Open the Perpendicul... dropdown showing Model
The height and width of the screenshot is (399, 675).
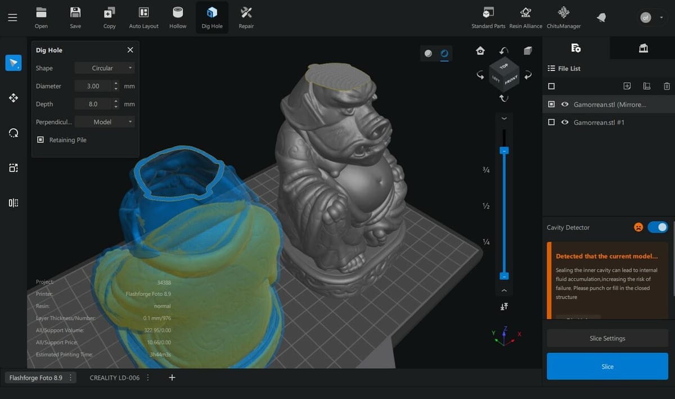click(105, 122)
